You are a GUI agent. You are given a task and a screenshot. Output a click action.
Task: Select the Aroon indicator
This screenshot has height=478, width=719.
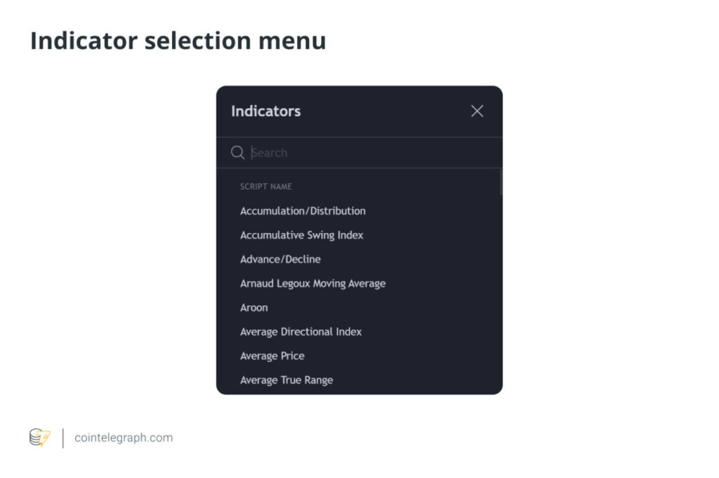pyautogui.click(x=254, y=307)
